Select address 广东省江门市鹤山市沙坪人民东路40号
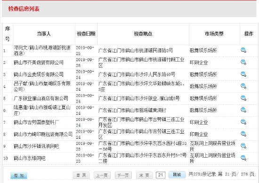The image size is (259, 183). click(x=137, y=74)
